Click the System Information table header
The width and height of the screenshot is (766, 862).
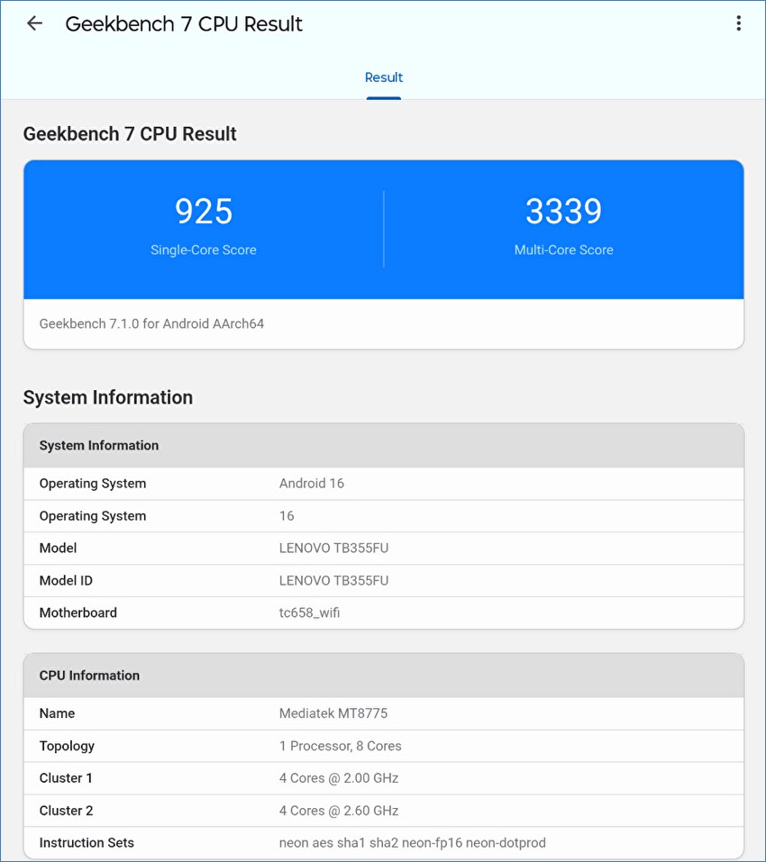384,446
